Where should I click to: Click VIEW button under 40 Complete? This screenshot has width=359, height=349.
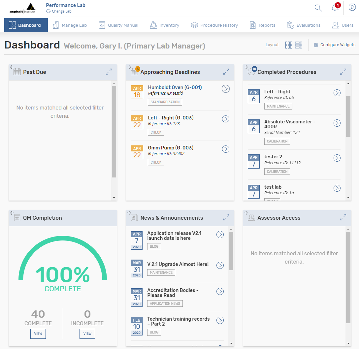(x=38, y=333)
